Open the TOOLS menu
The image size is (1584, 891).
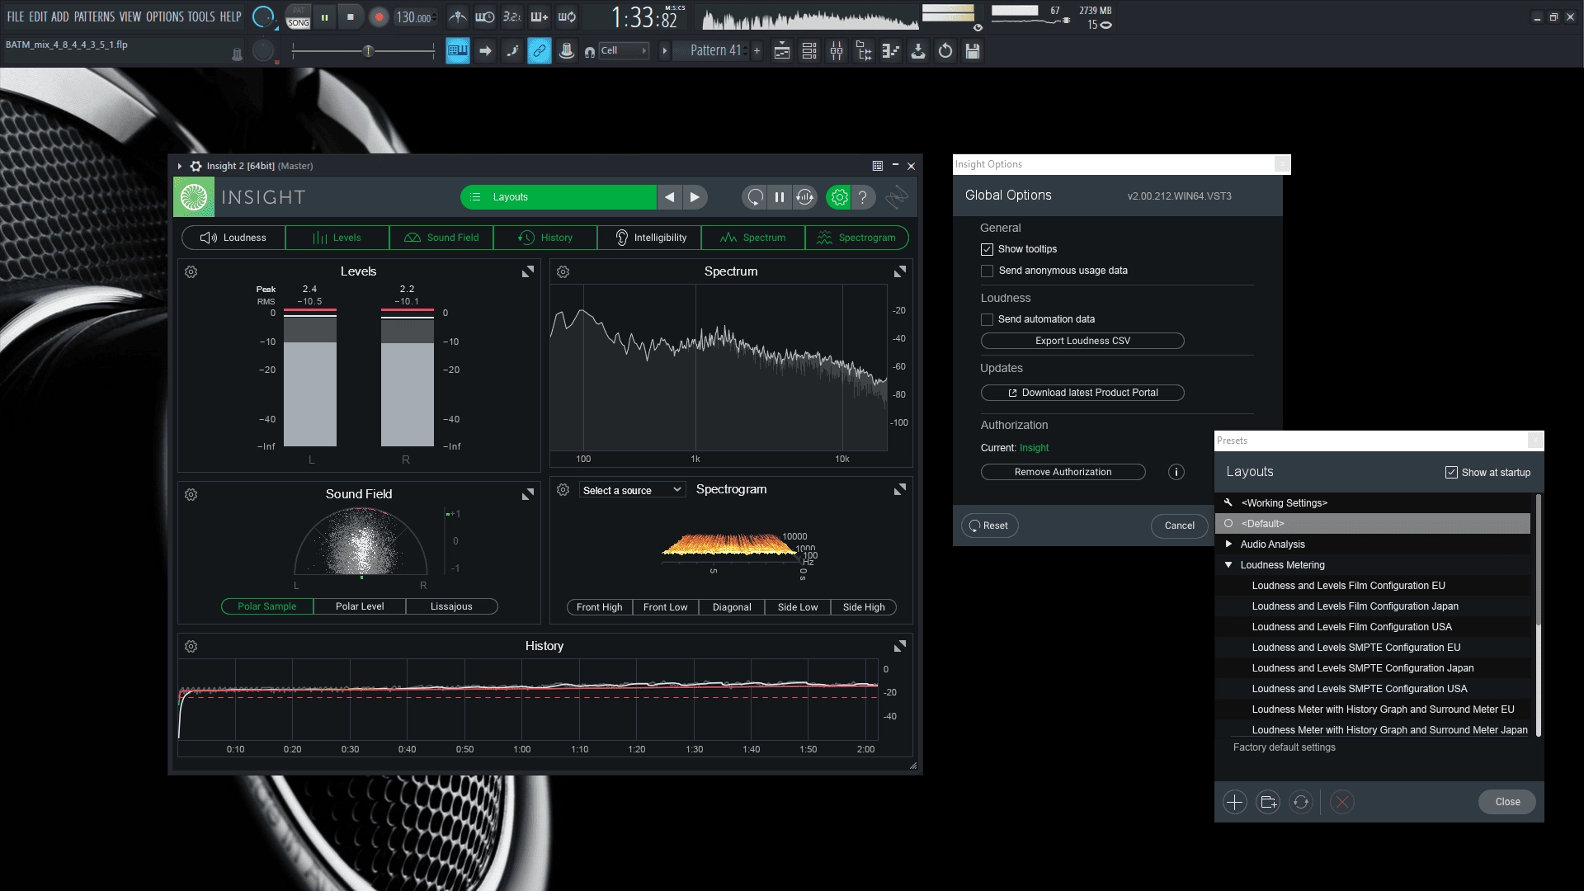pos(200,16)
